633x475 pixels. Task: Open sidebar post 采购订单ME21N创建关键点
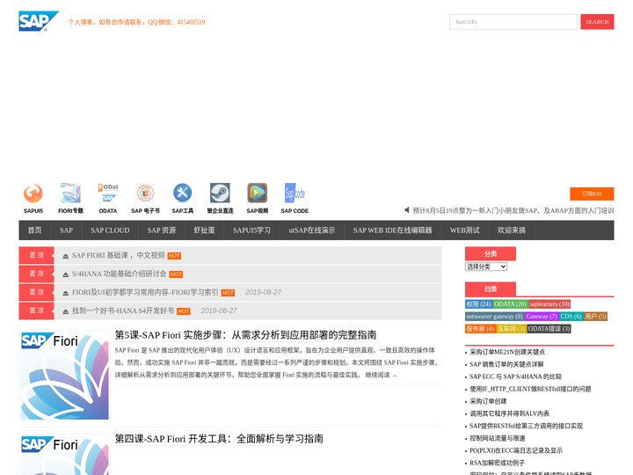click(507, 352)
